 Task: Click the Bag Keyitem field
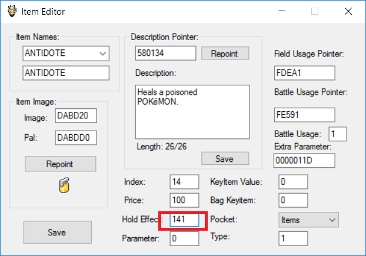pyautogui.click(x=293, y=200)
